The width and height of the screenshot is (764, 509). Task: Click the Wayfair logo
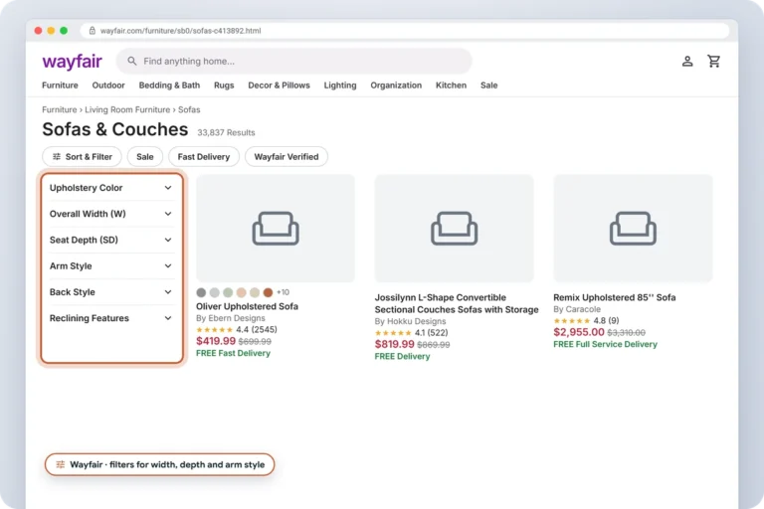point(72,62)
